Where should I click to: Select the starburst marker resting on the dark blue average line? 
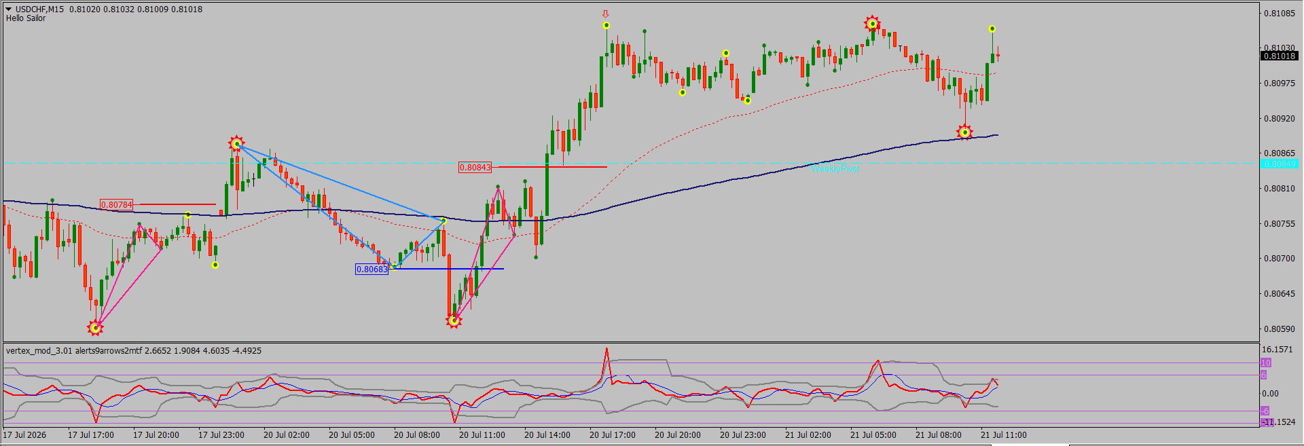(964, 132)
